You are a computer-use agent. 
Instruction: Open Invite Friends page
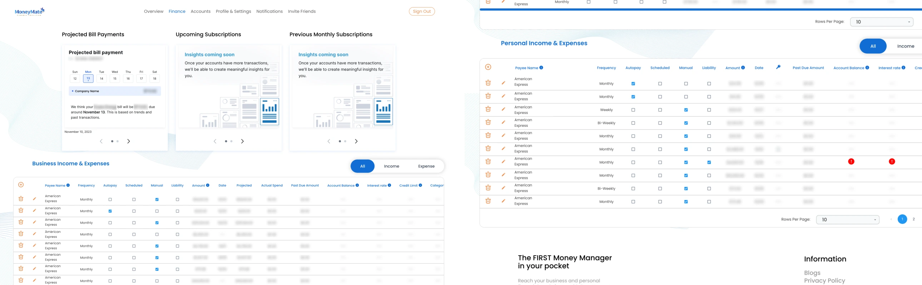point(302,11)
